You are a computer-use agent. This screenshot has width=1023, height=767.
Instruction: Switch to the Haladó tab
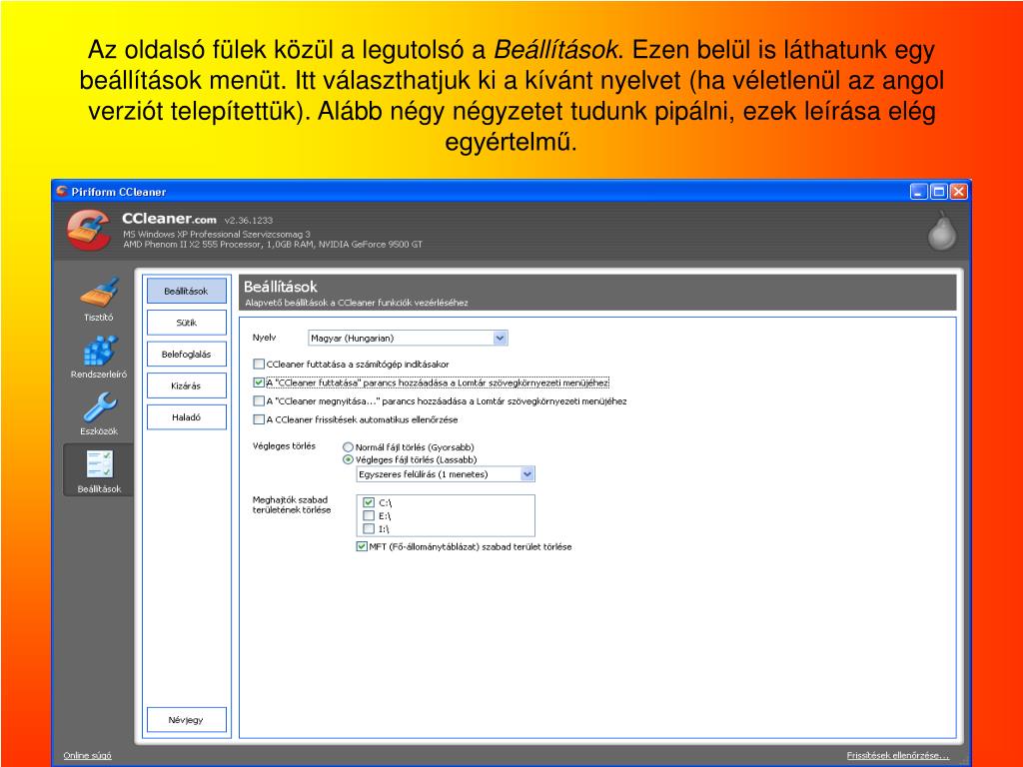[x=187, y=417]
